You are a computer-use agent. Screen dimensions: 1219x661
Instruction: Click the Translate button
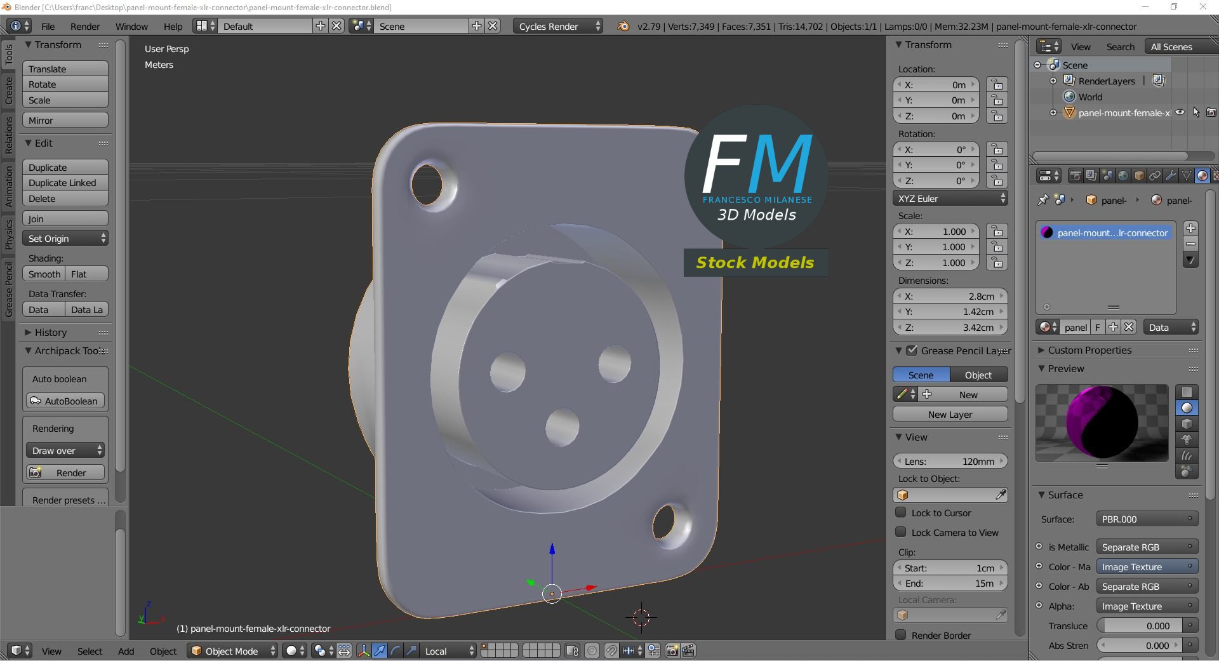pos(65,69)
